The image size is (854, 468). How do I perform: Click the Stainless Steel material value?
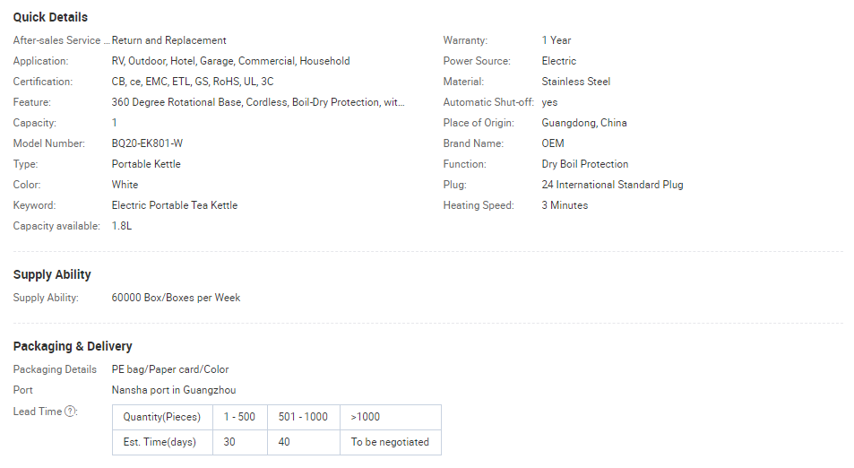coord(575,82)
